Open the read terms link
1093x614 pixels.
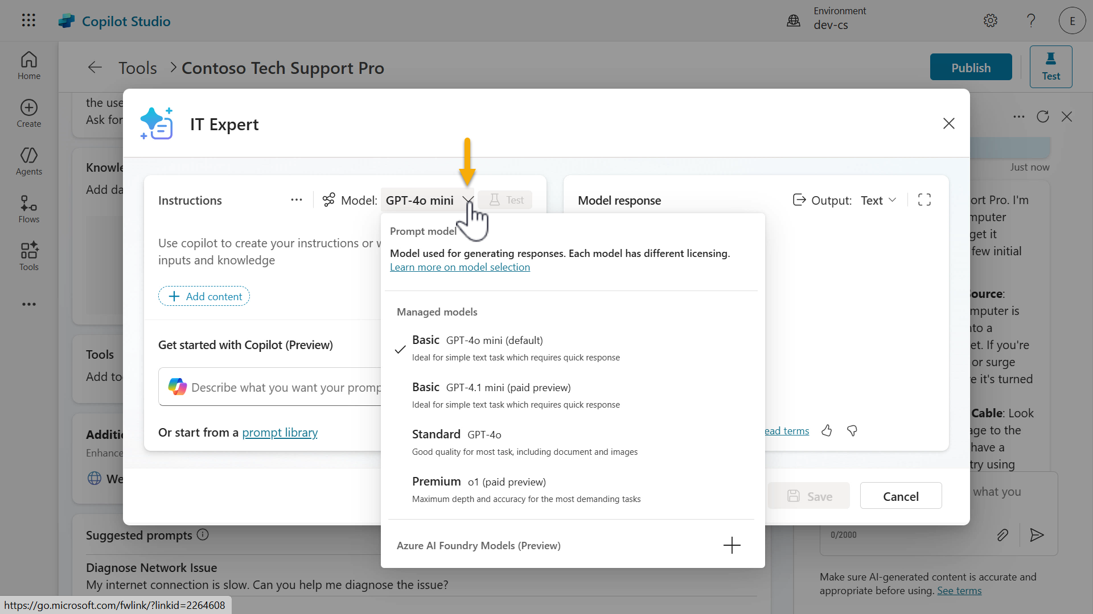point(787,431)
